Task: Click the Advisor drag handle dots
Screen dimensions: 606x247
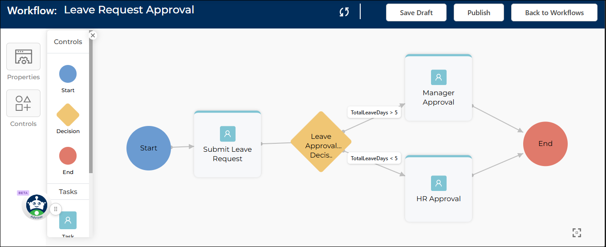Action: [56, 209]
